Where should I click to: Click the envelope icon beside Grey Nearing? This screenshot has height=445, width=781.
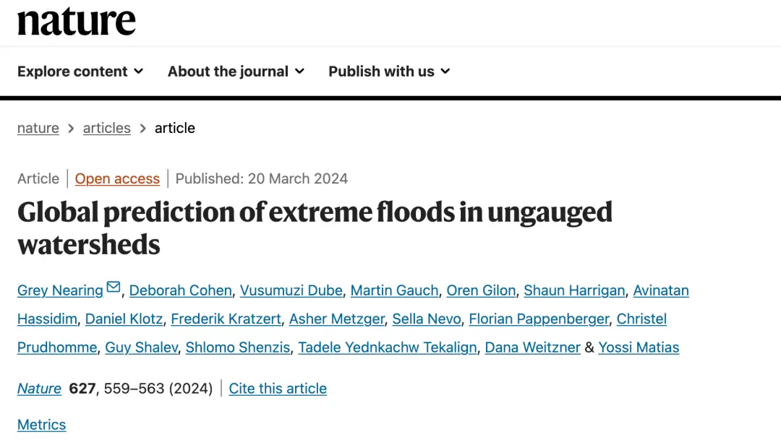coord(114,288)
